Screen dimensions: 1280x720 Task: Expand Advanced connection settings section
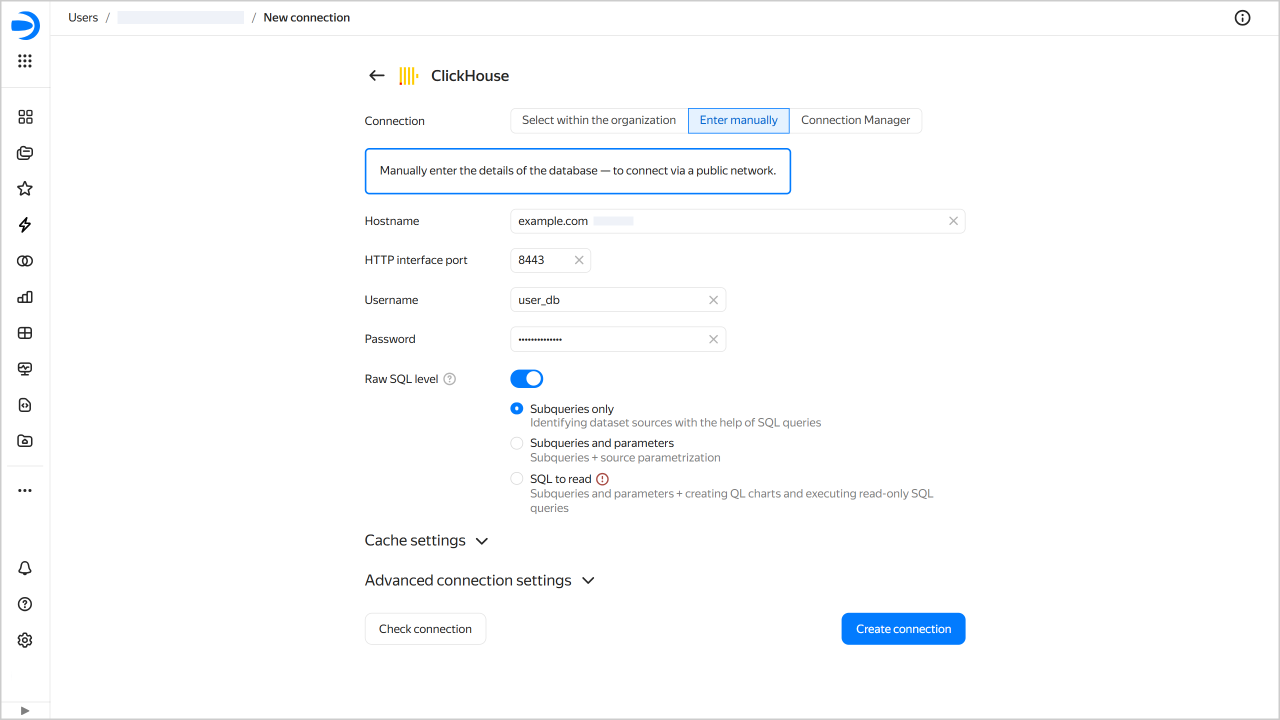[480, 580]
